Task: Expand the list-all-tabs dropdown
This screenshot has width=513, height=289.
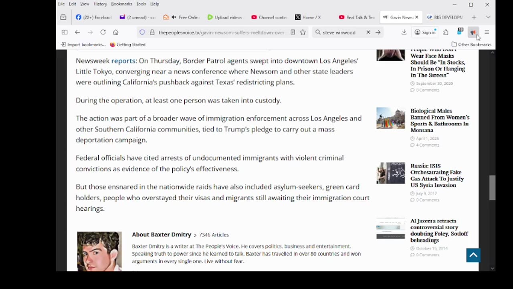Action: coord(488,17)
